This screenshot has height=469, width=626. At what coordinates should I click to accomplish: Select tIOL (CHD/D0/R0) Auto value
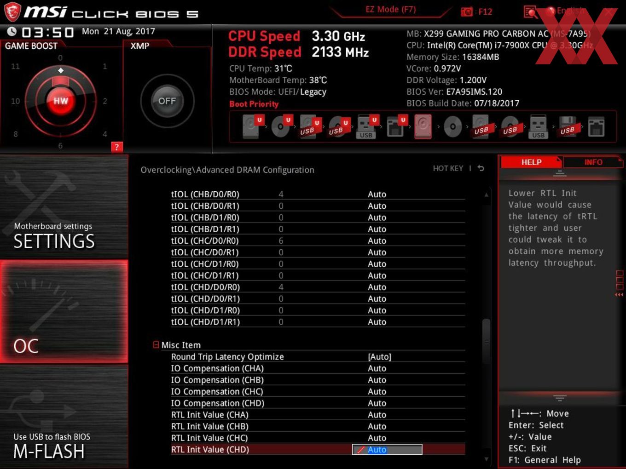377,287
